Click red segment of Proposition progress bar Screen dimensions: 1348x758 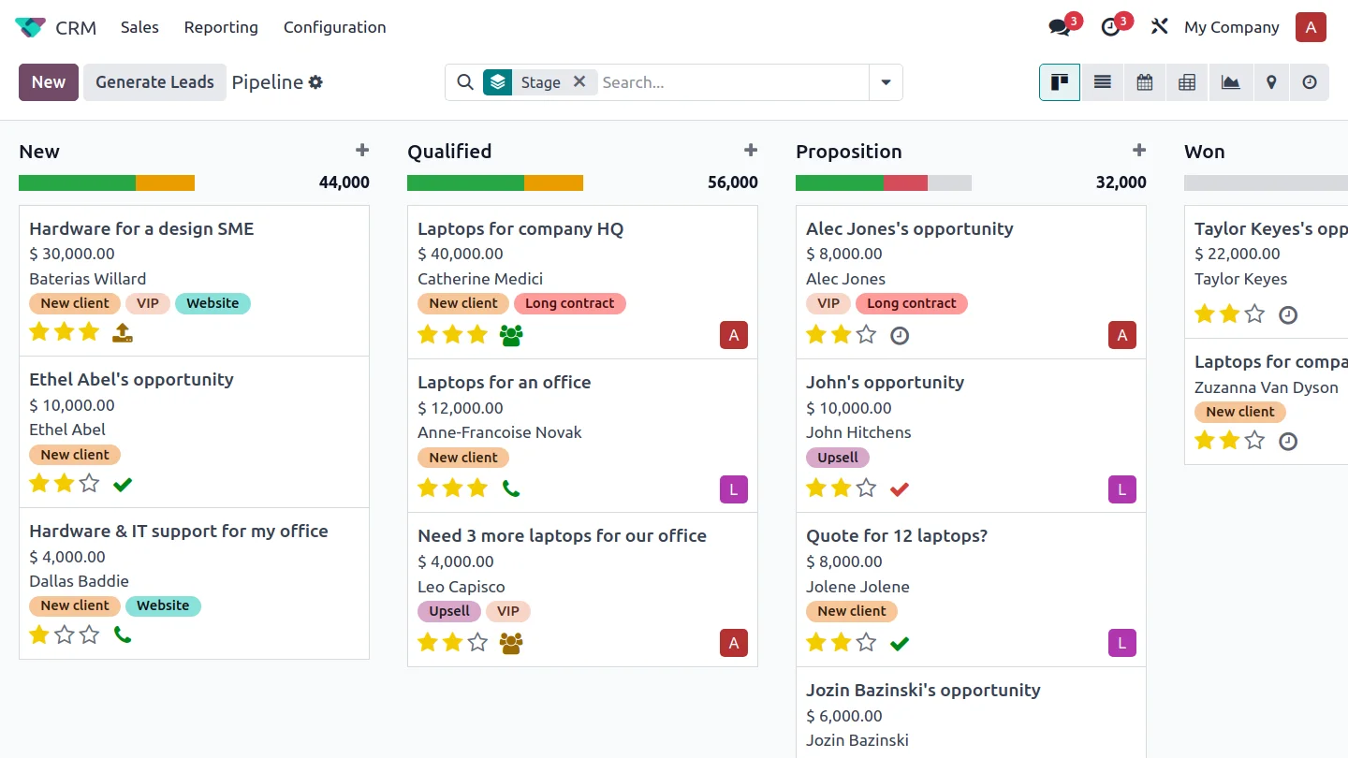coord(905,182)
